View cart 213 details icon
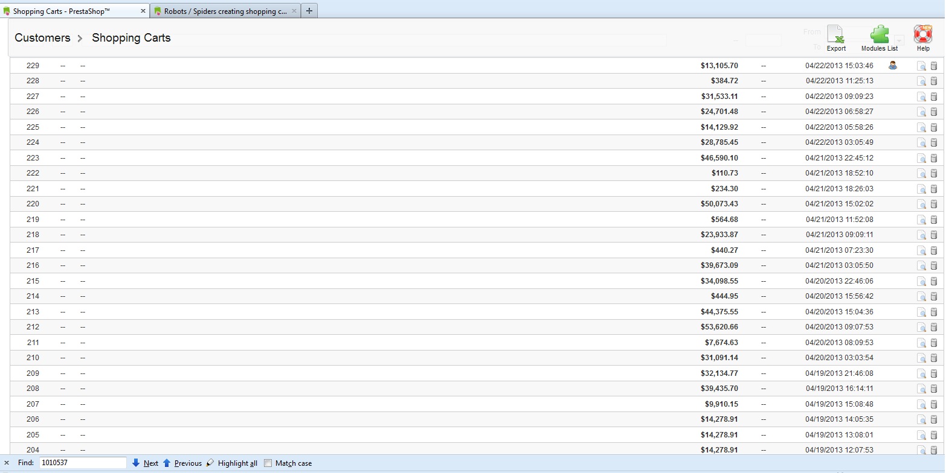Image resolution: width=946 pixels, height=473 pixels. [x=921, y=312]
